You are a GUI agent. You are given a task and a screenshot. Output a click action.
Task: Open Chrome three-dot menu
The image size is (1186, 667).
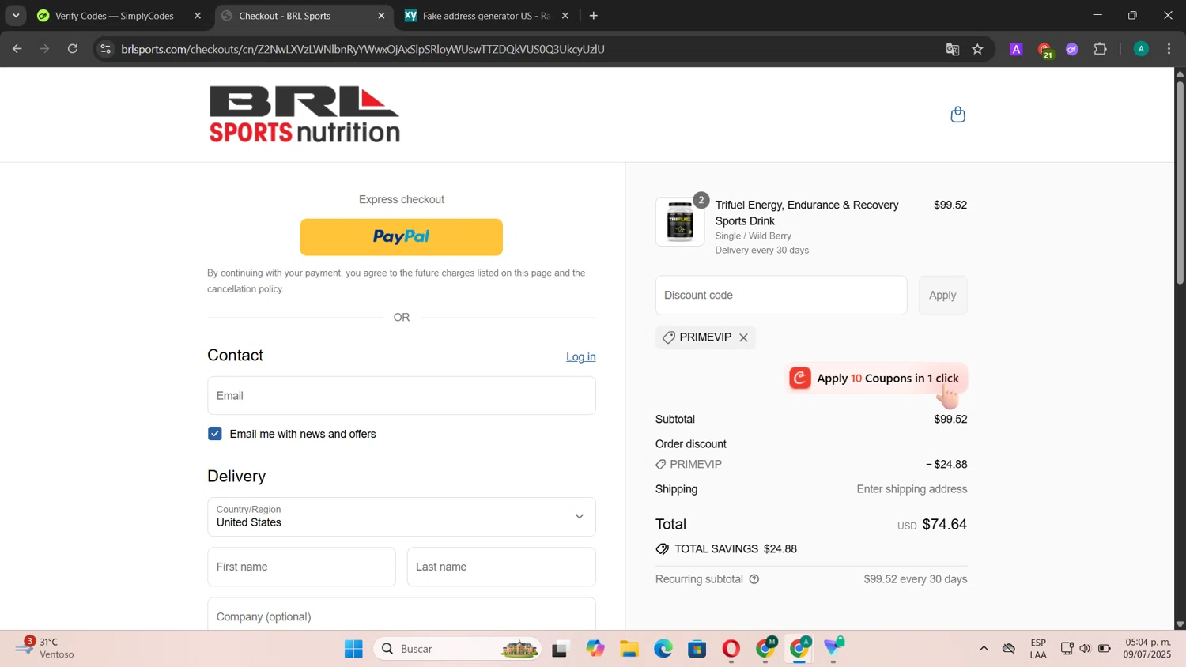point(1169,49)
